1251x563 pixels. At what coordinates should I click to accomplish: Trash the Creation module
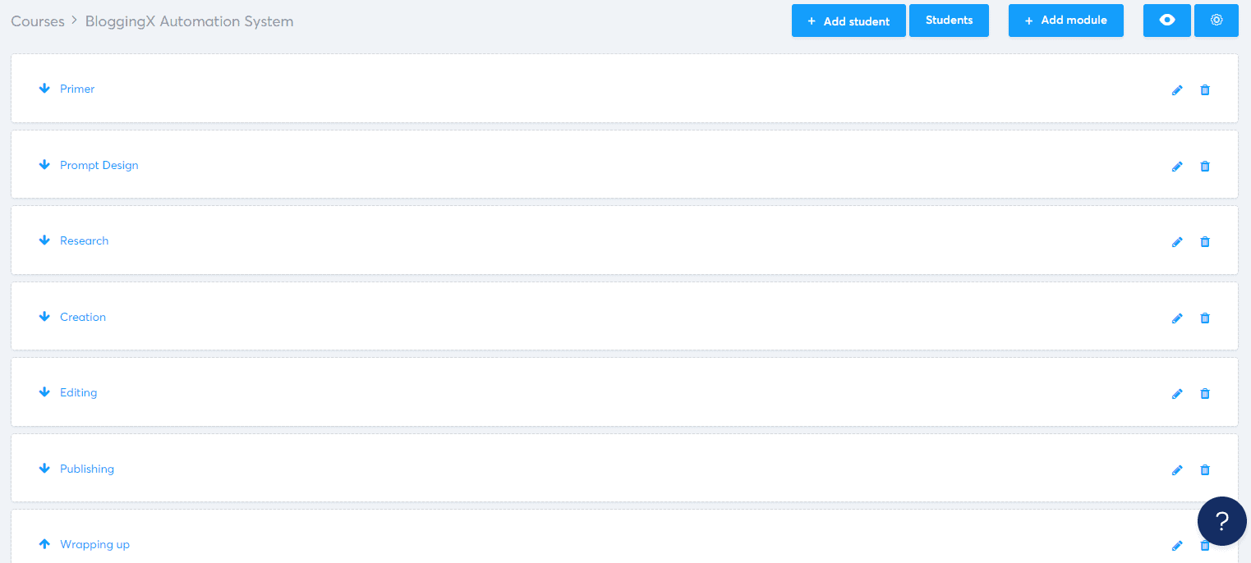(x=1205, y=318)
